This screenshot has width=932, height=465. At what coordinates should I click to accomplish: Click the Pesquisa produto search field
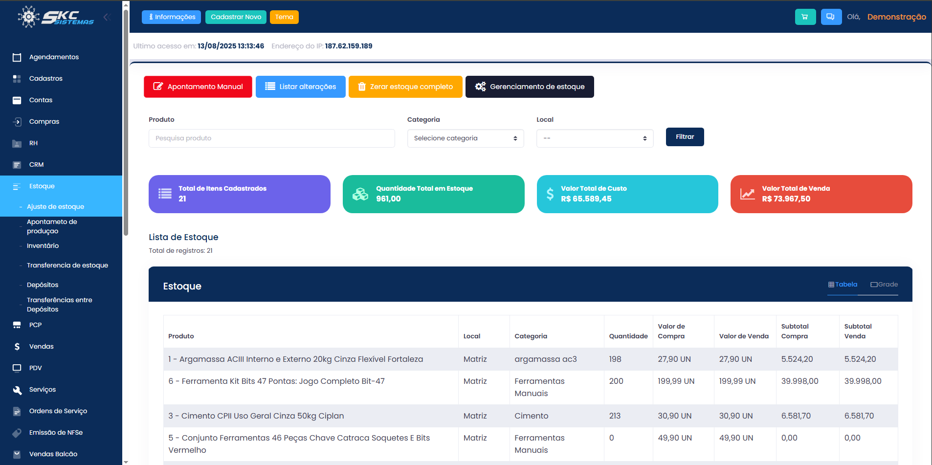pyautogui.click(x=271, y=138)
